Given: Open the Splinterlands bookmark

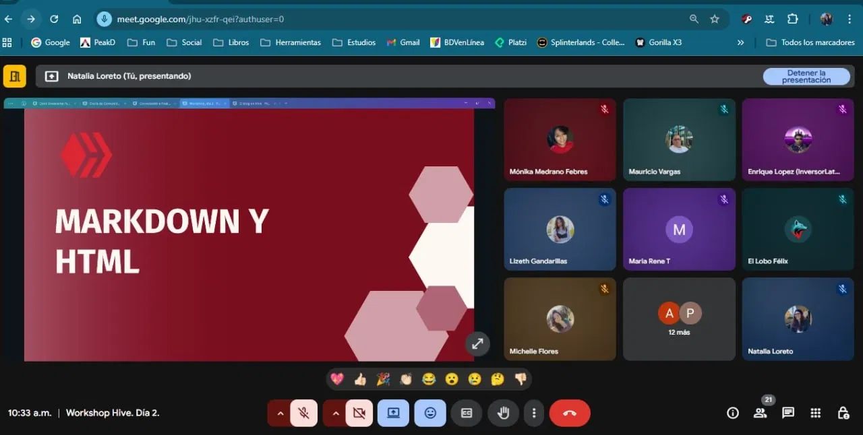Looking at the screenshot, I should (x=581, y=42).
